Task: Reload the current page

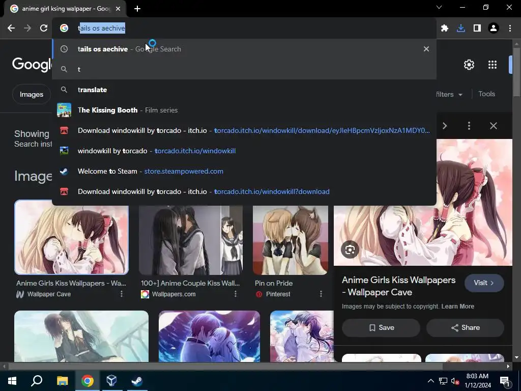Action: point(44,29)
